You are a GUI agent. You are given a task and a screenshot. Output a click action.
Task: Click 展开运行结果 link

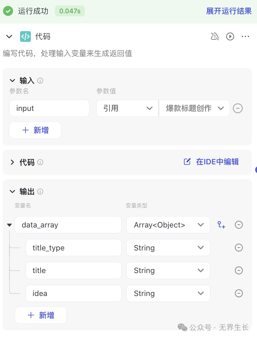point(229,11)
